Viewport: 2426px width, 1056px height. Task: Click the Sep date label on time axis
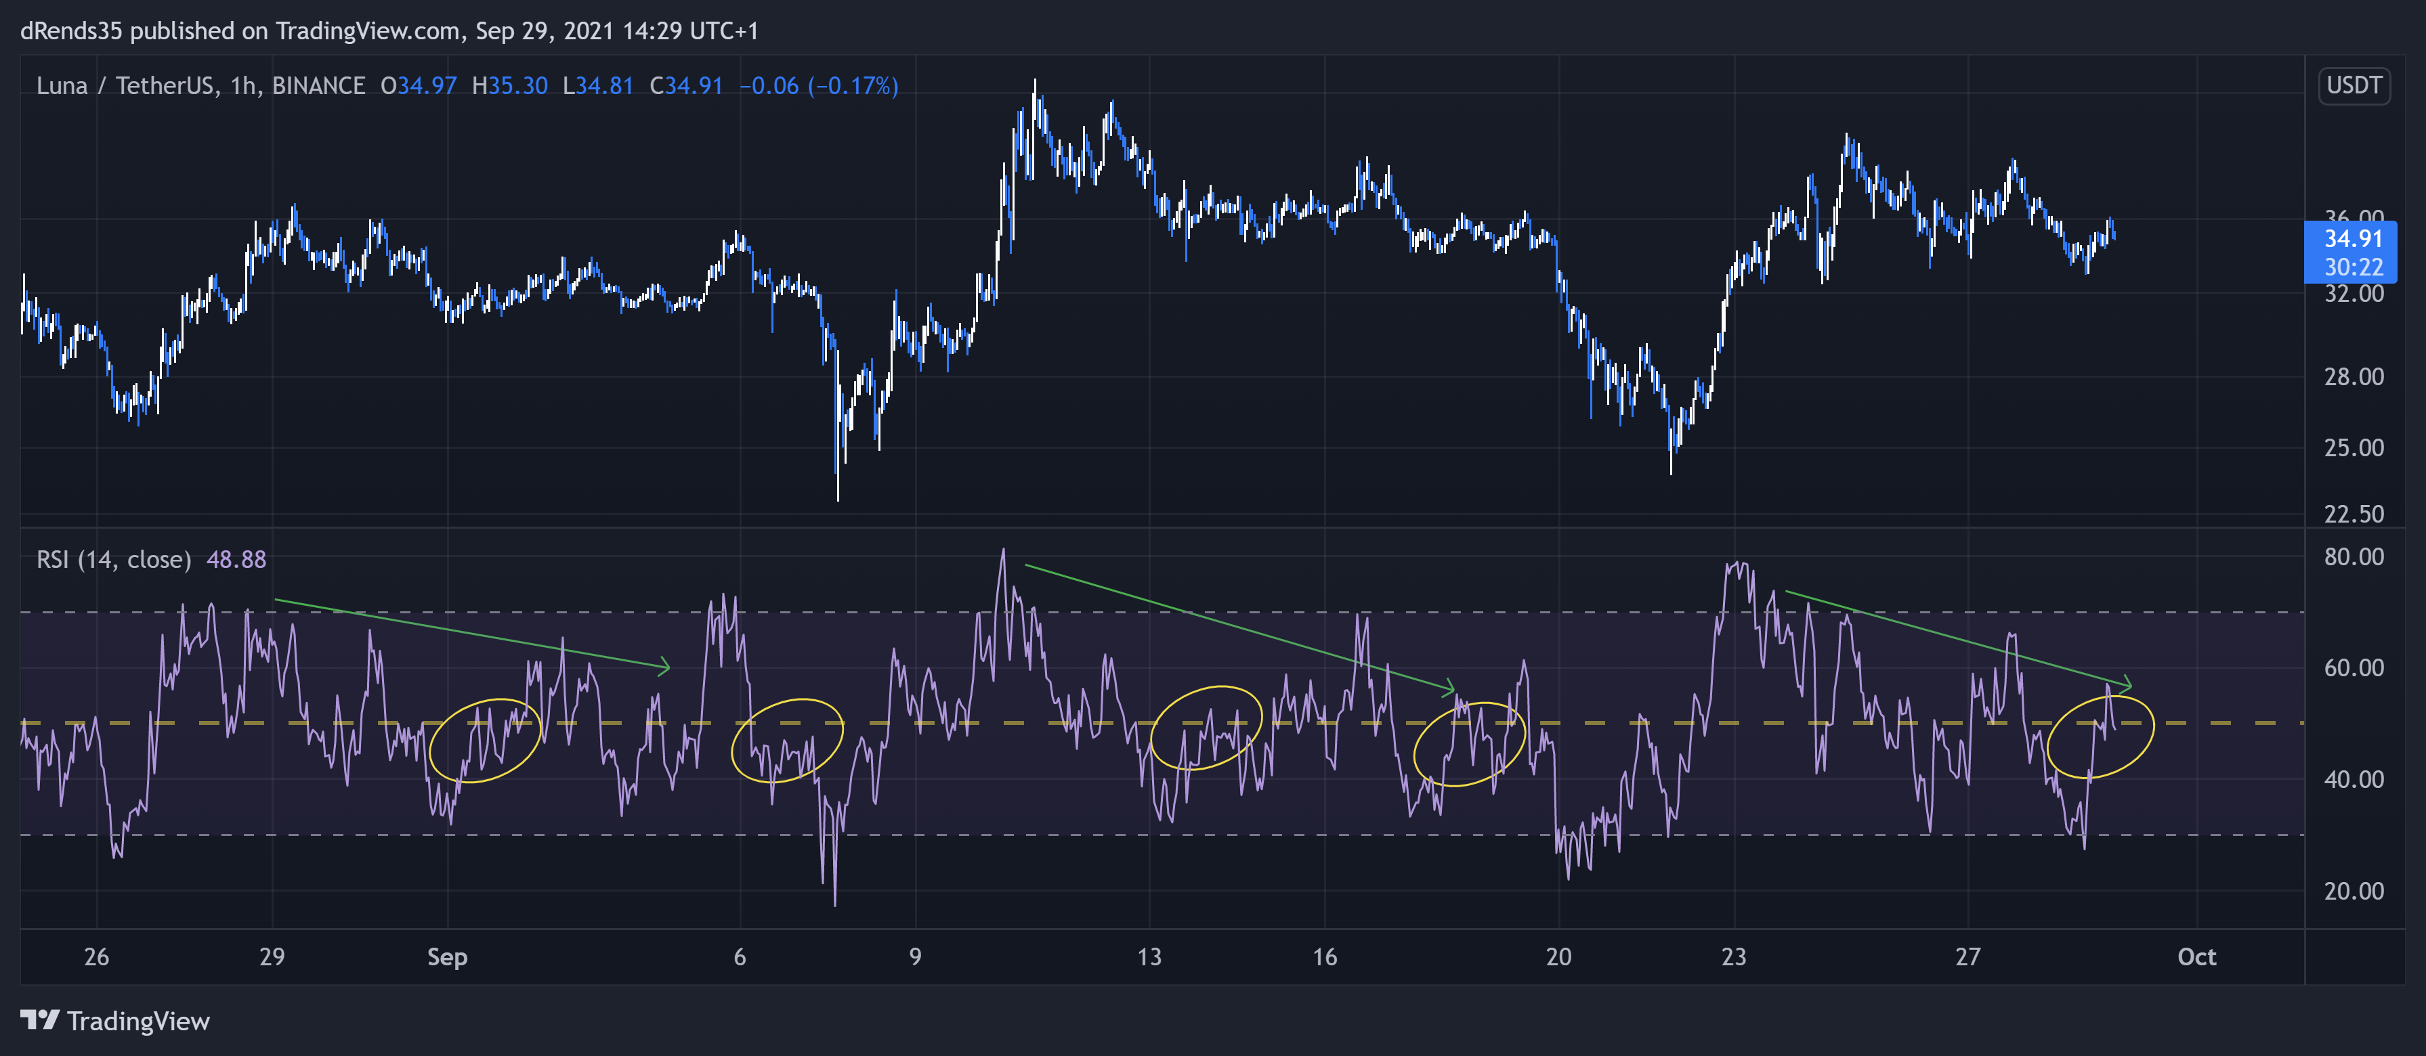448,957
